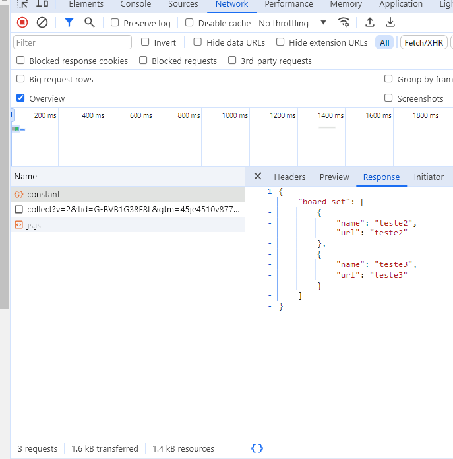Viewport: 453px width, 459px height.
Task: Click the 1000 ms timeline marker
Action: (235, 115)
